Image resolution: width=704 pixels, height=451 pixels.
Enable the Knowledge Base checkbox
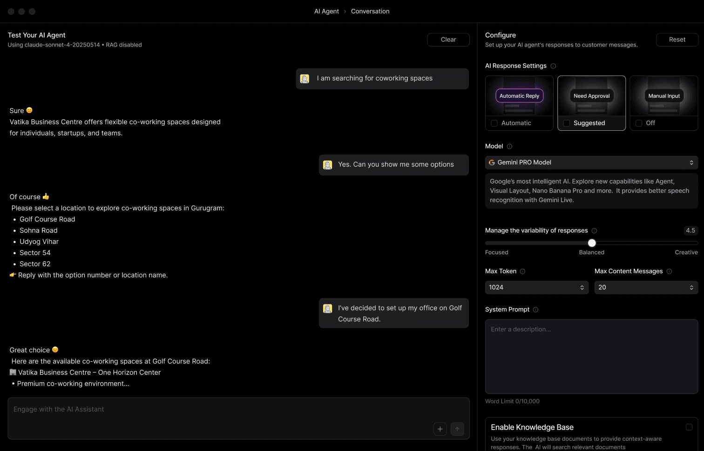click(689, 427)
